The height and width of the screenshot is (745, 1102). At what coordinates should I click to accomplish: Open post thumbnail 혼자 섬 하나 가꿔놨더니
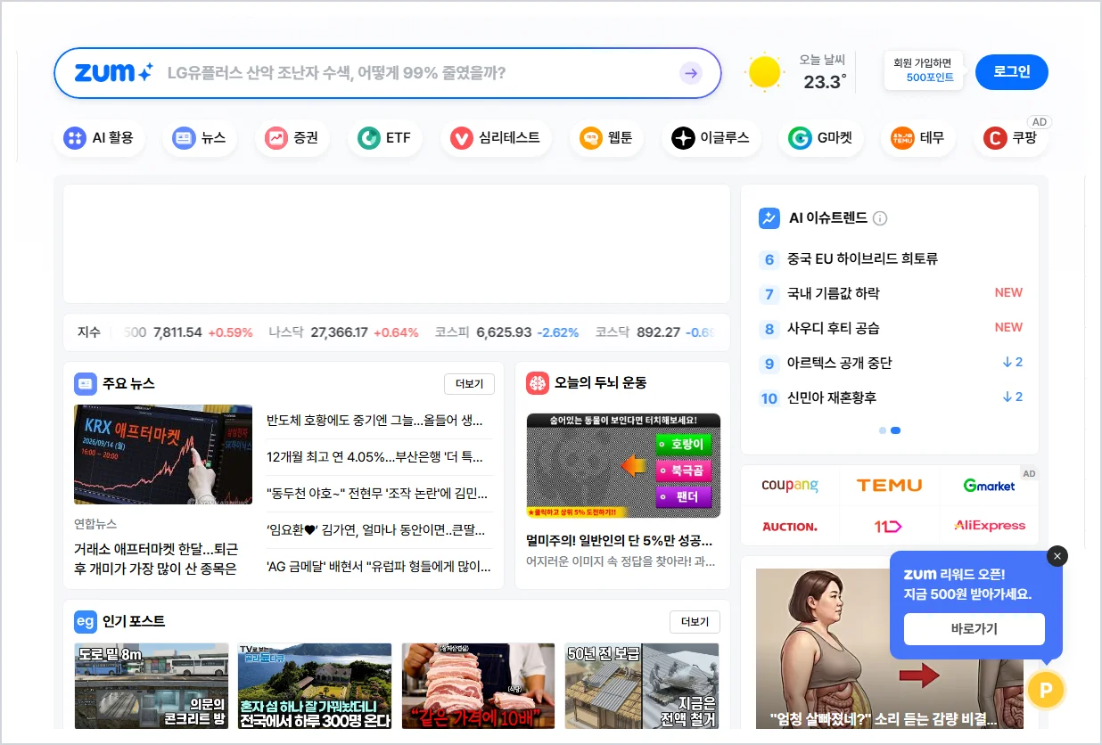315,686
